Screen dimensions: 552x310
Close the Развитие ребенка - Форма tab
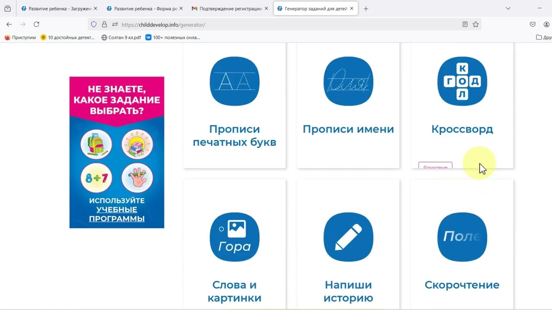tap(181, 9)
